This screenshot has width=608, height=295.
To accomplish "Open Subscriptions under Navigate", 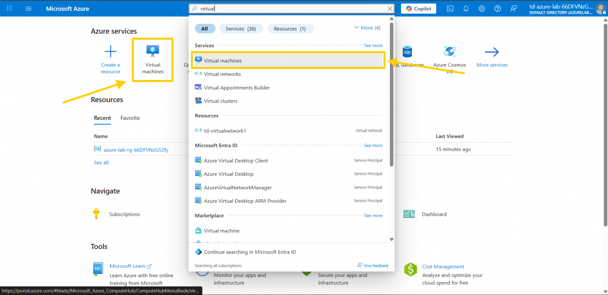I will [x=124, y=214].
